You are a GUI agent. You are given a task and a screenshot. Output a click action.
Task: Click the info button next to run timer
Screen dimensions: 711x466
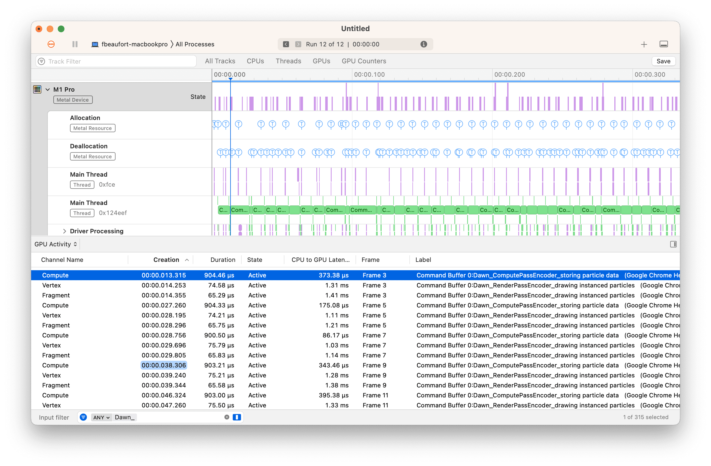coord(425,44)
